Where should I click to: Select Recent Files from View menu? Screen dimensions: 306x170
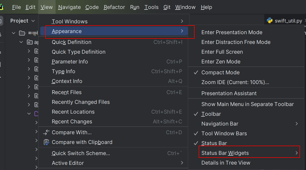tap(67, 92)
